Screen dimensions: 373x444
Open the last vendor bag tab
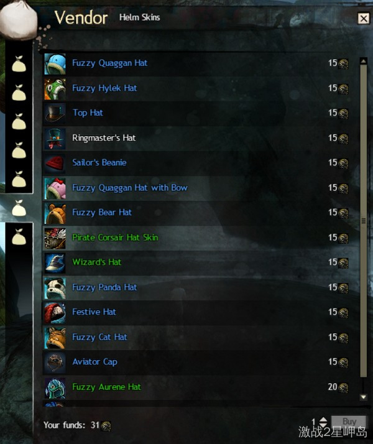[19, 236]
